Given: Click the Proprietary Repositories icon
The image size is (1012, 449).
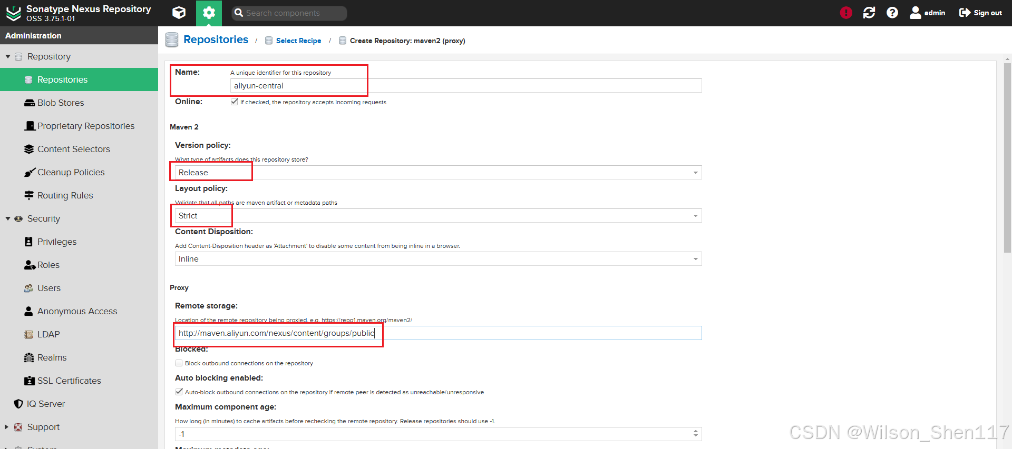Looking at the screenshot, I should click(30, 126).
